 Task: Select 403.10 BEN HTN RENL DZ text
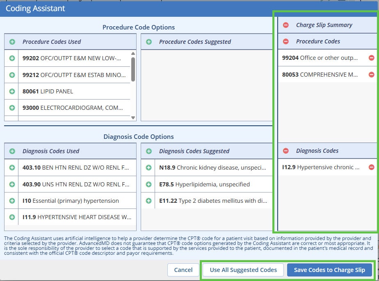75,168
